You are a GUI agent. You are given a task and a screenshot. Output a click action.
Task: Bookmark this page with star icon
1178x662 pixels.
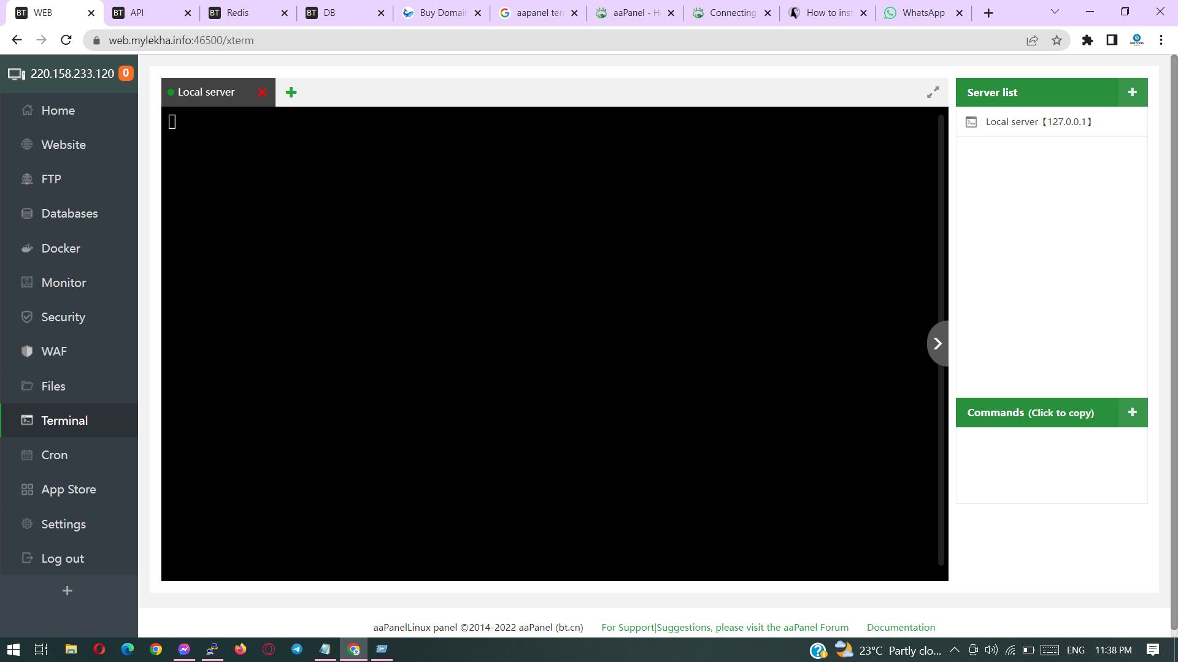coord(1057,40)
